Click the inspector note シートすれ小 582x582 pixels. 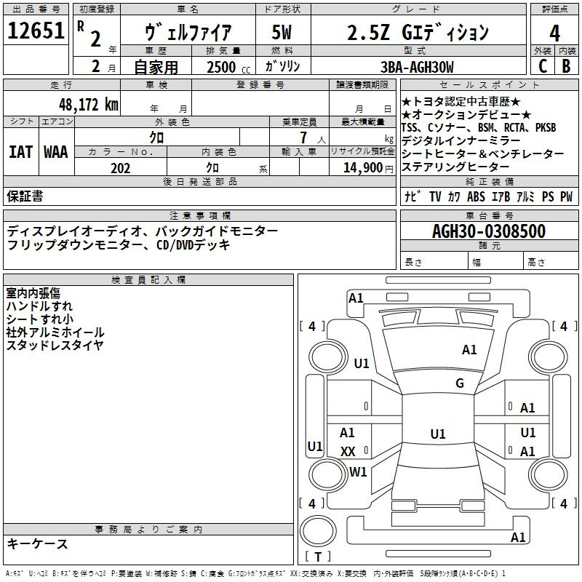click(x=39, y=319)
